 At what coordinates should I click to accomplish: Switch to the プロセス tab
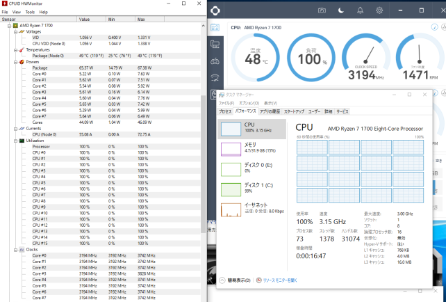(225, 111)
